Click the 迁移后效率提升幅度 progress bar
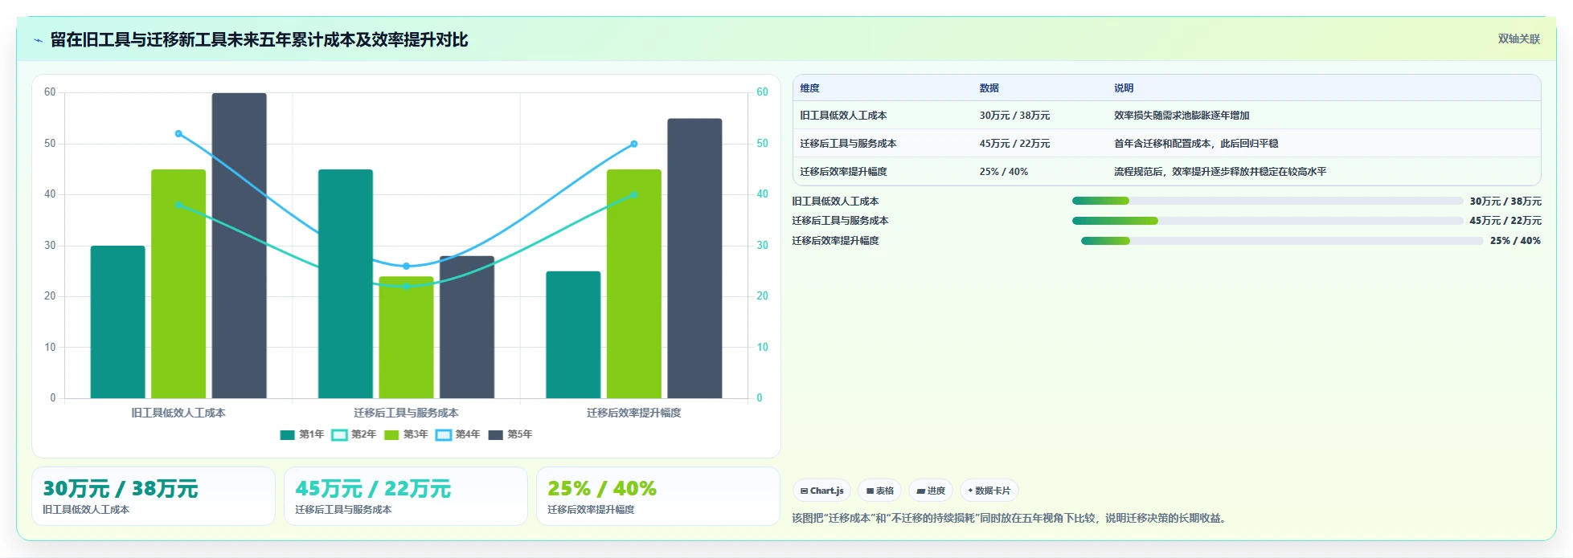Image resolution: width=1573 pixels, height=558 pixels. coord(1281,241)
